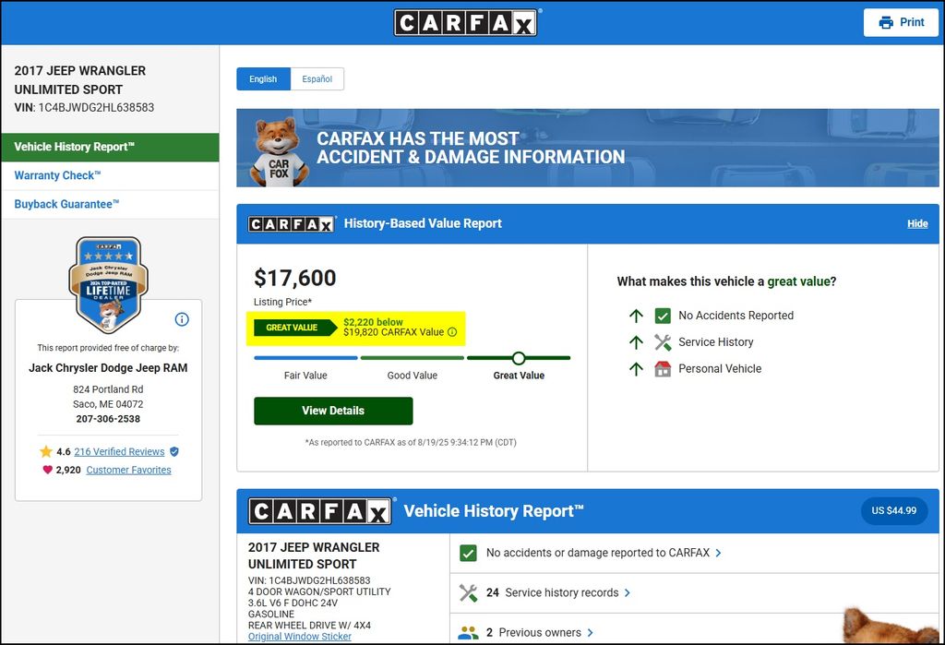Viewport: 945px width, 645px height.
Task: Click the CARFAX logo in Vehicle History header
Action: coord(319,512)
